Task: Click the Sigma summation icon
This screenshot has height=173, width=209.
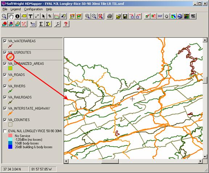Action: click(41, 24)
